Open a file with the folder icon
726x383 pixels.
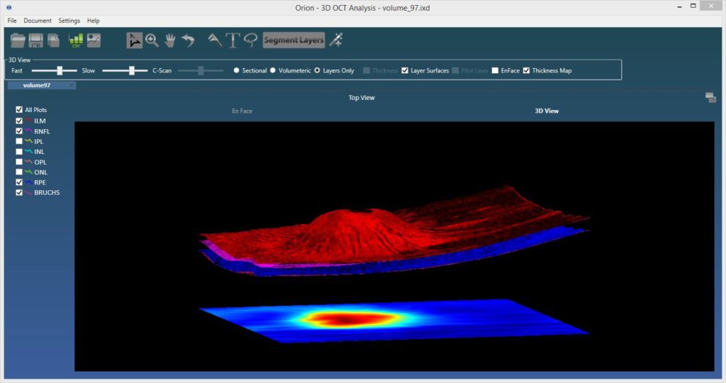point(18,40)
